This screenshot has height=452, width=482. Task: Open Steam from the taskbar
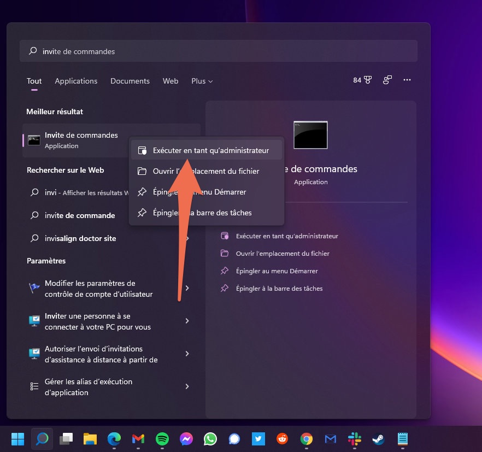378,439
